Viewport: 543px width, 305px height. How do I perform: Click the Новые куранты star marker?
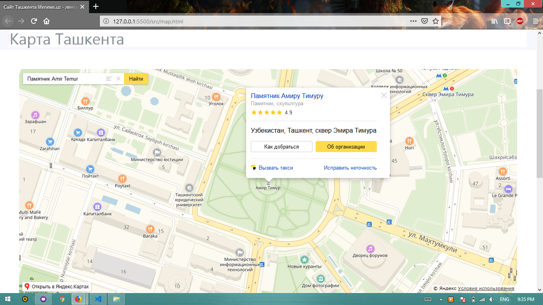[x=304, y=259]
